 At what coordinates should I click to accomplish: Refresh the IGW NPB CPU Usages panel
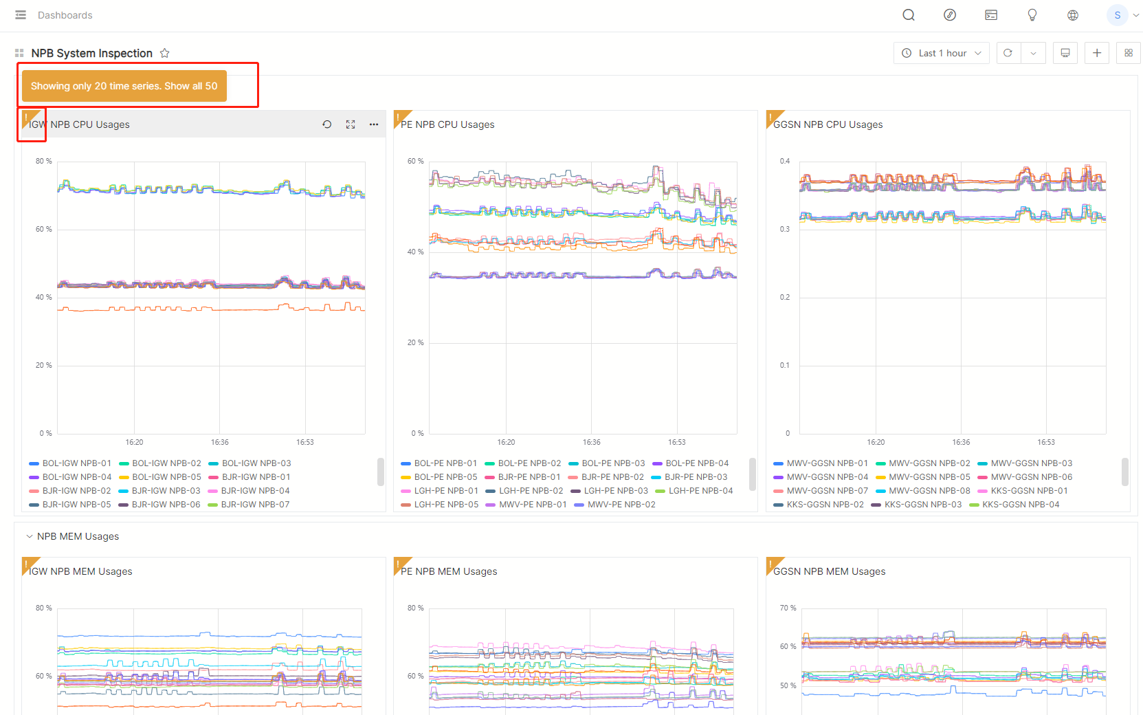click(x=327, y=124)
